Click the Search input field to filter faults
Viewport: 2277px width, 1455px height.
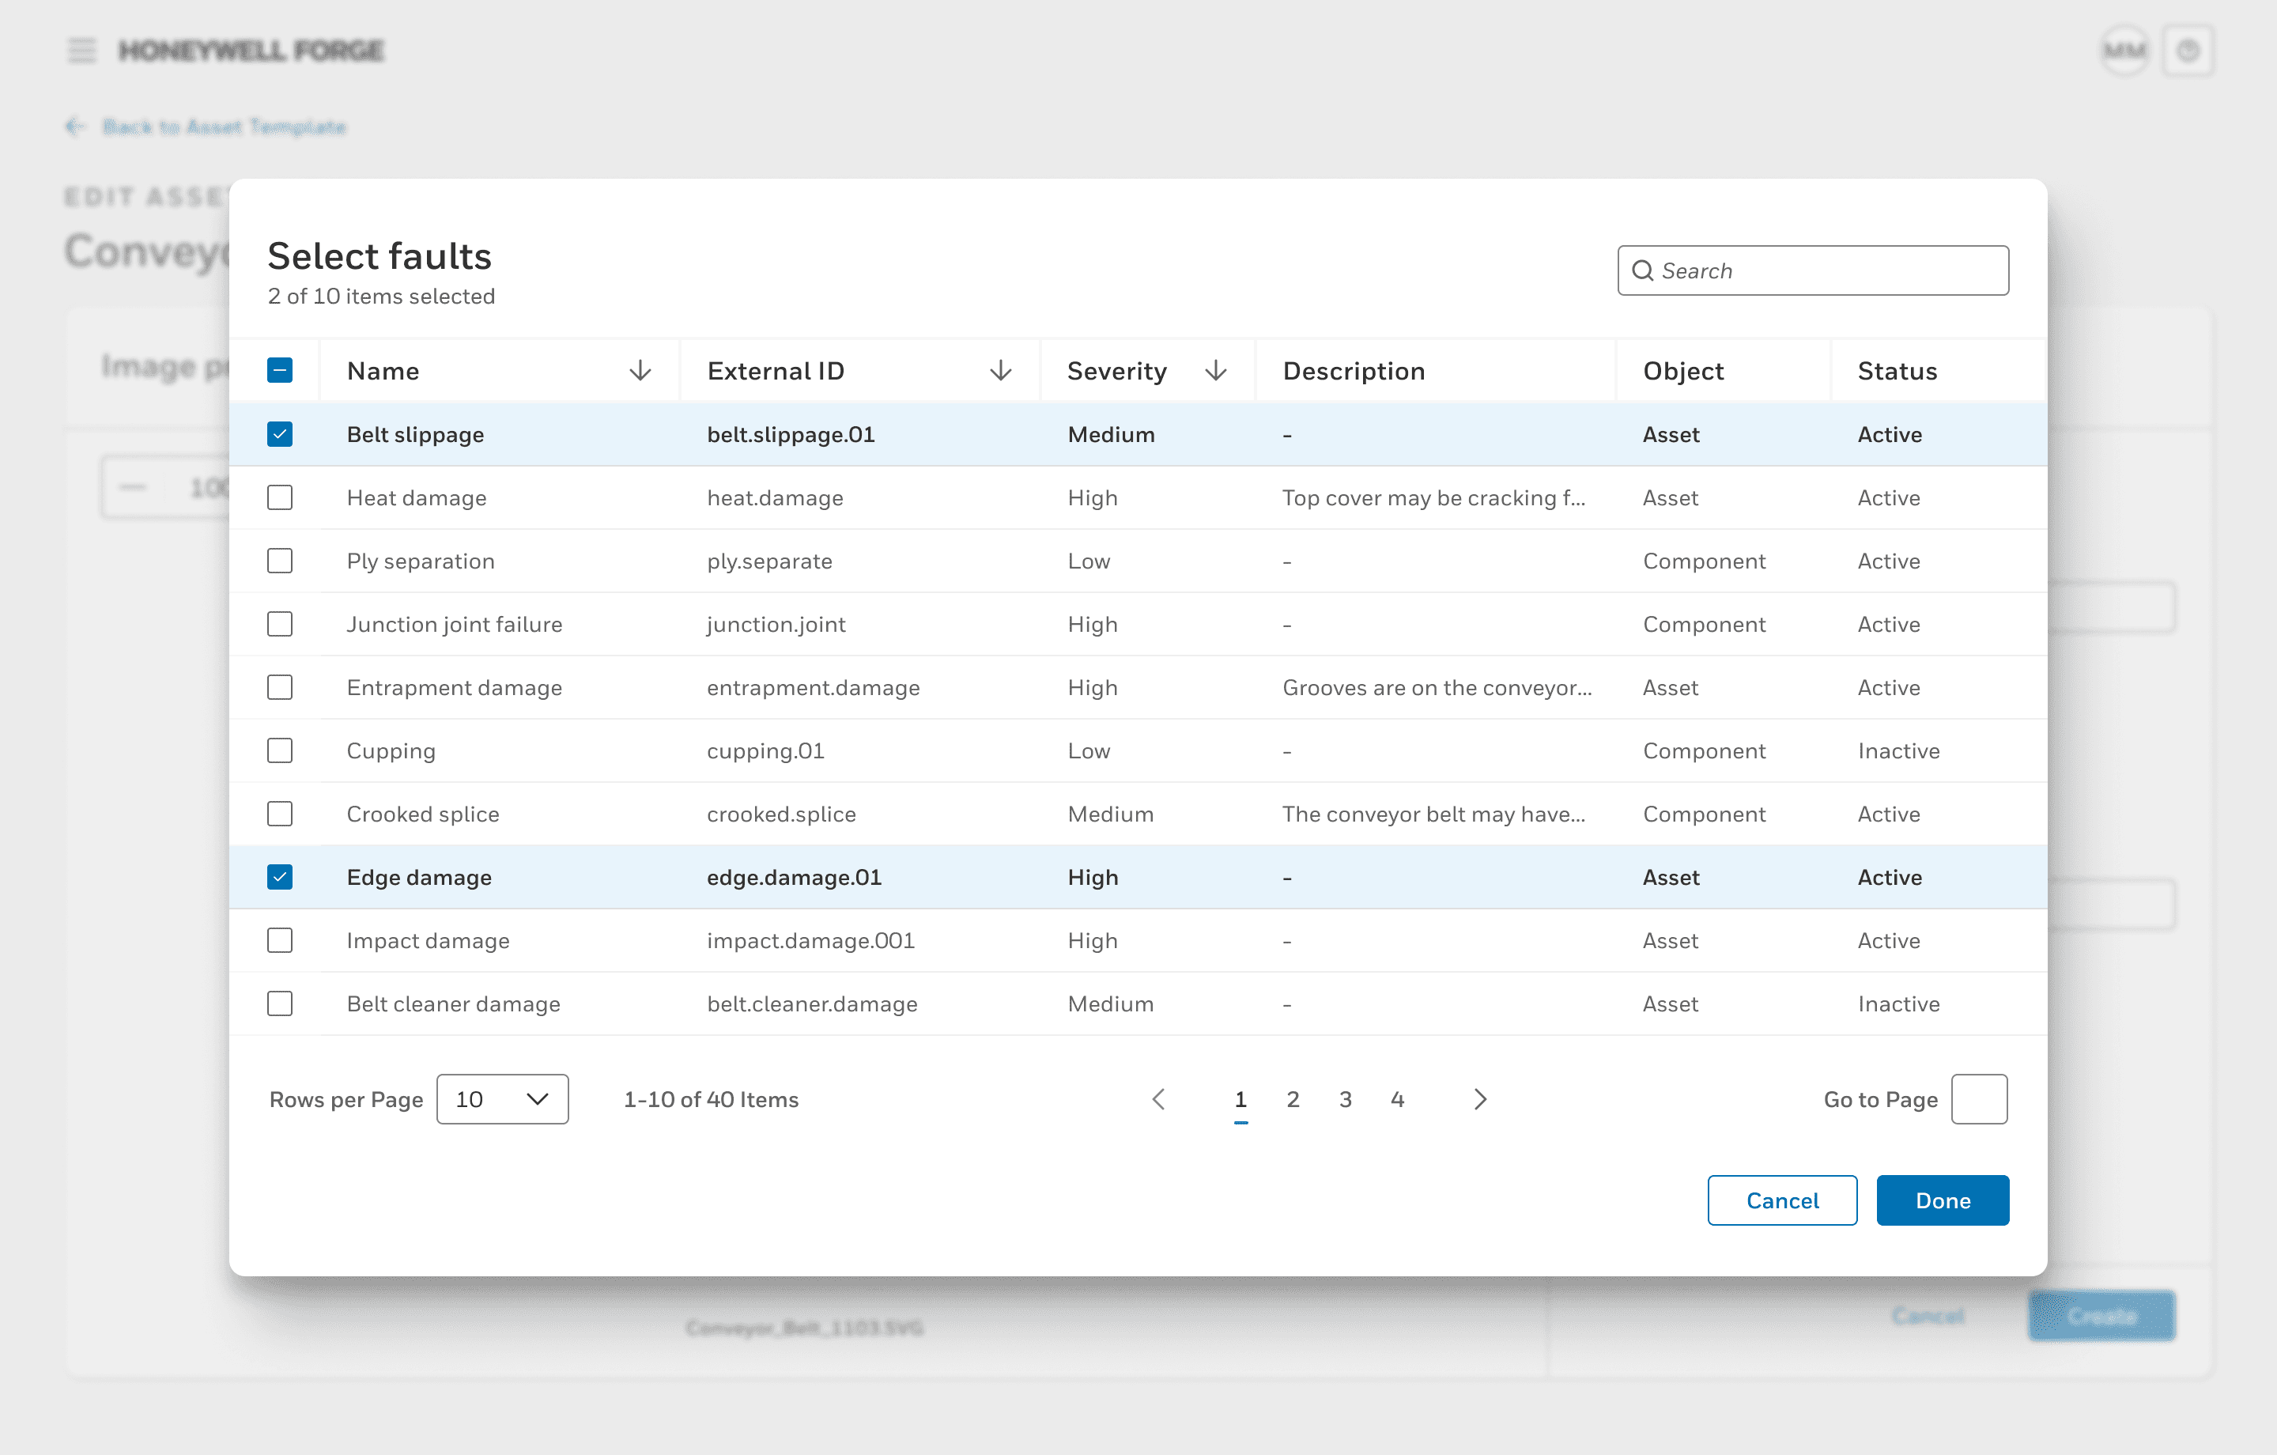1812,270
